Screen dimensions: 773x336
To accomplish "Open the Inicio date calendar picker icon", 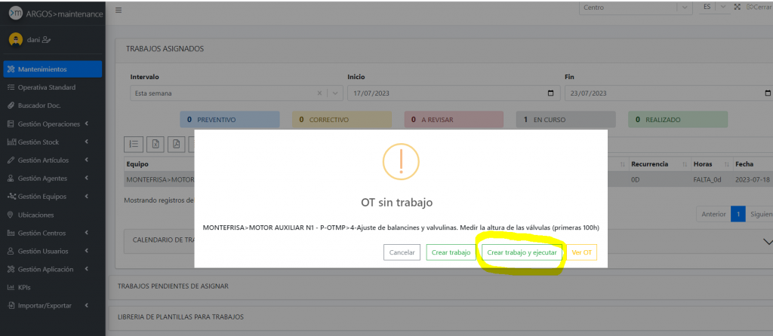I will point(550,93).
